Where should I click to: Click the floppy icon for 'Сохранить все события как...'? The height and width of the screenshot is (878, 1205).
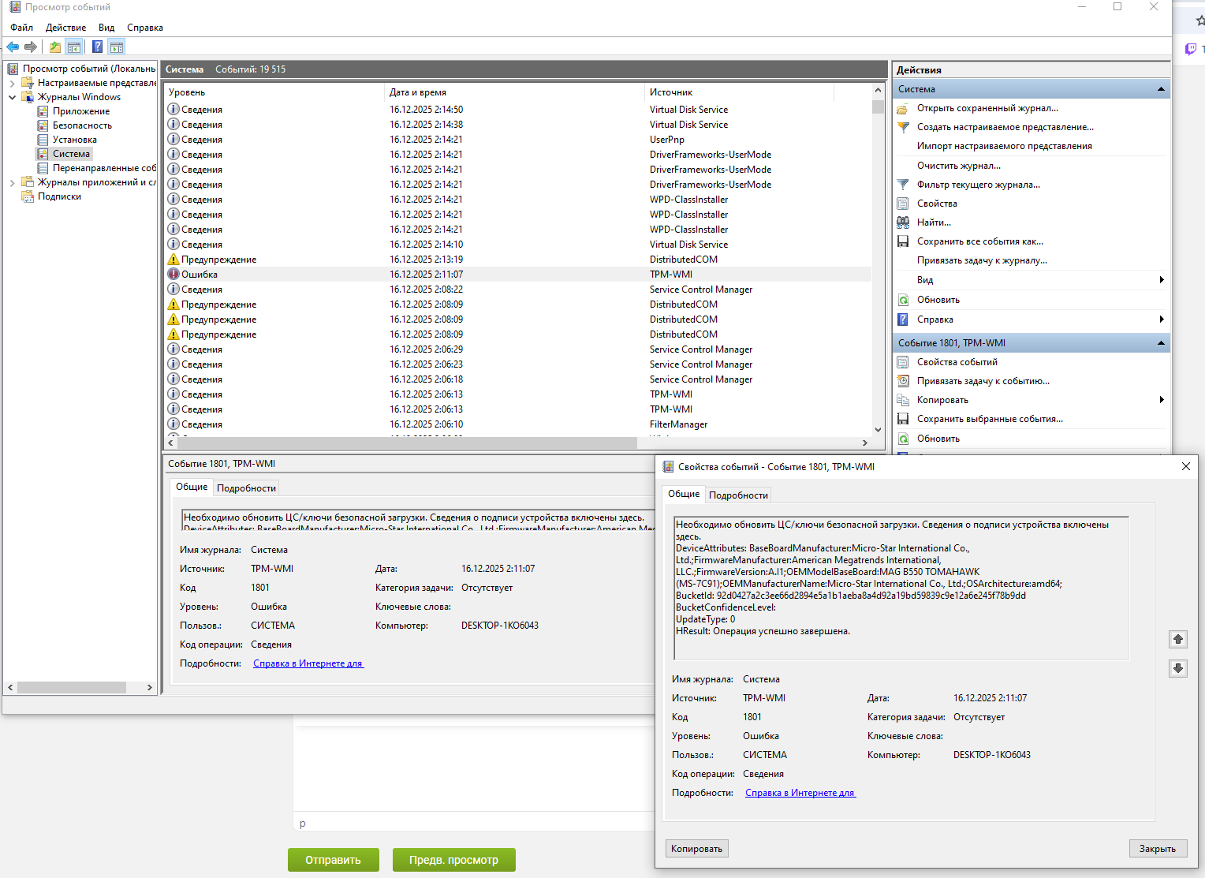(903, 241)
